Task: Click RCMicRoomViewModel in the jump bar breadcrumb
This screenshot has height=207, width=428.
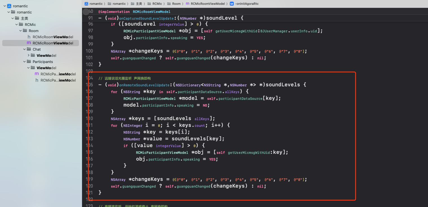Action: pos(208,4)
